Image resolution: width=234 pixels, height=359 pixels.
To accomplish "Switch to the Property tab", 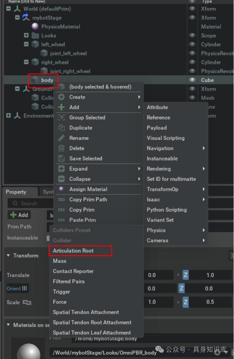I will (16, 192).
